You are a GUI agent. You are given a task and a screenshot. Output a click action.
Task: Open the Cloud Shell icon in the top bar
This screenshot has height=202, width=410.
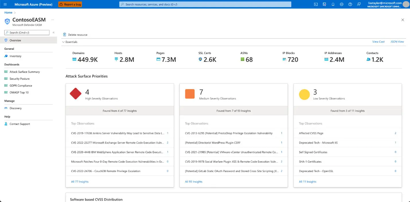(x=316, y=4)
